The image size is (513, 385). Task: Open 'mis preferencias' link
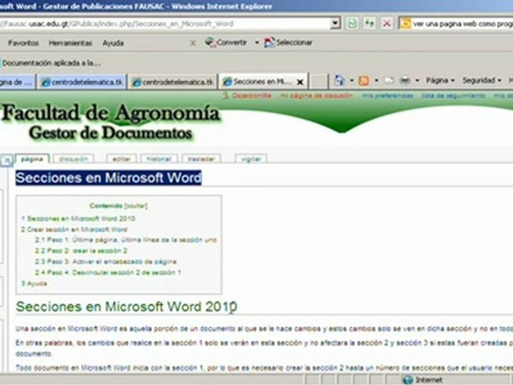pos(387,96)
